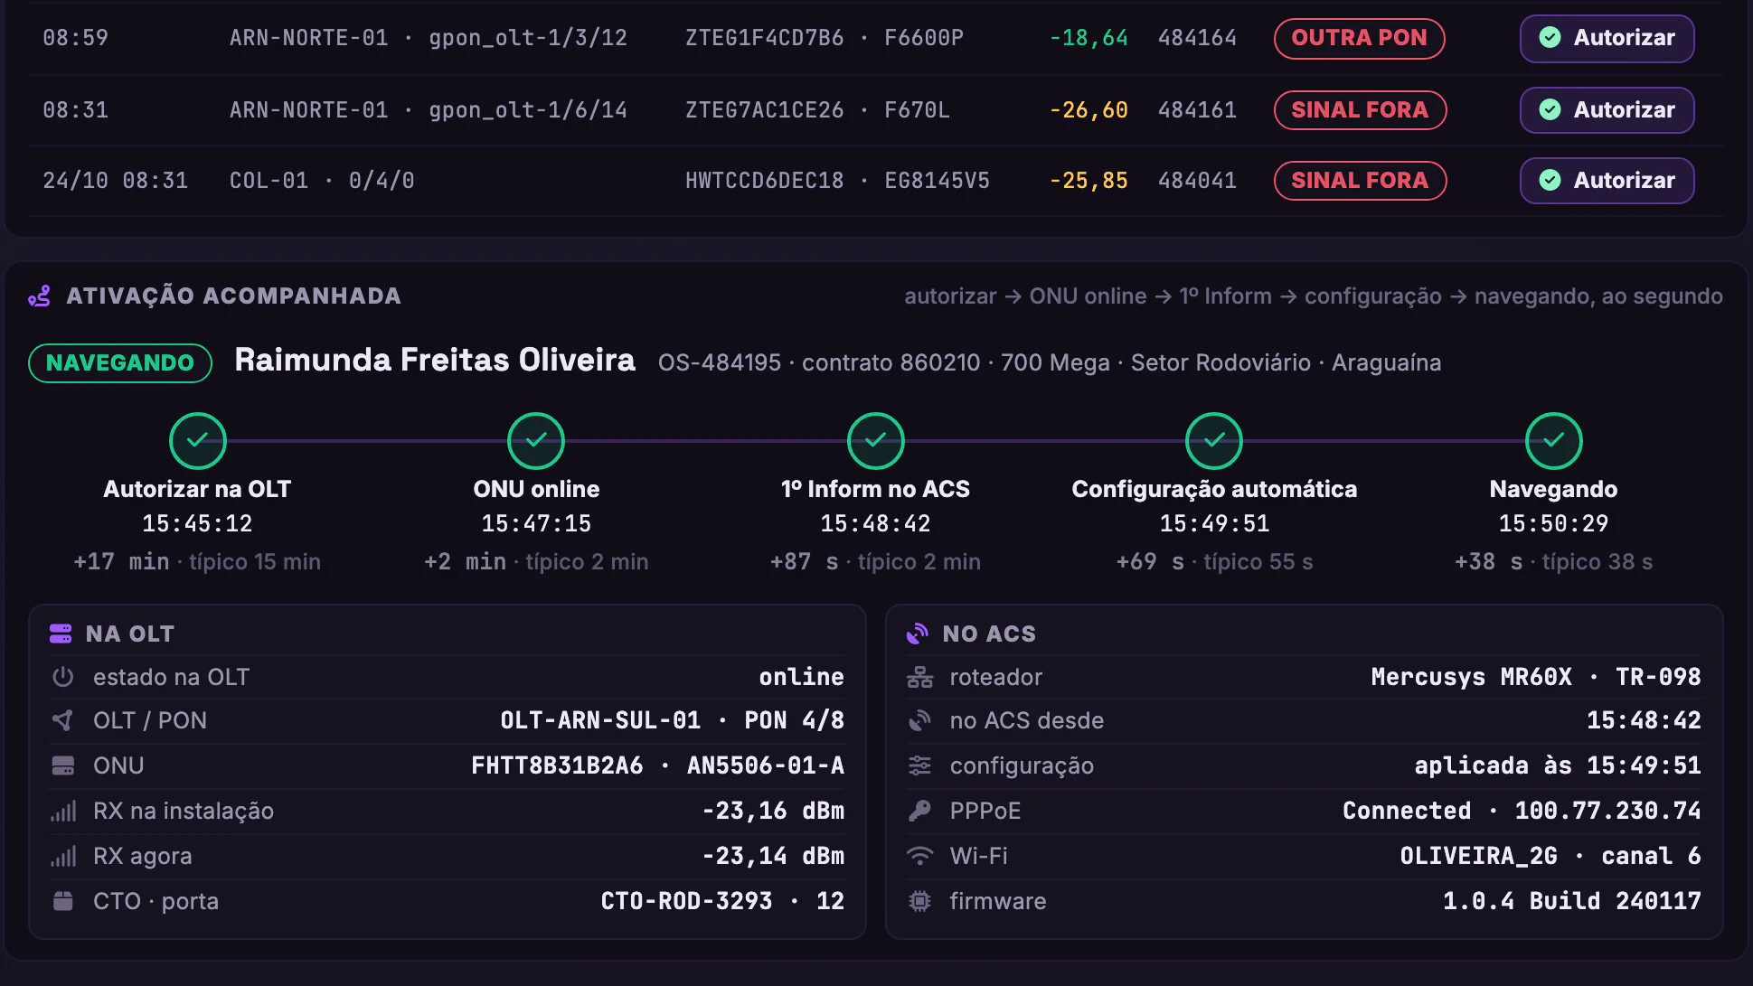Click the Wi-Fi icon in ACS panel
This screenshot has height=986, width=1753.
(x=919, y=856)
